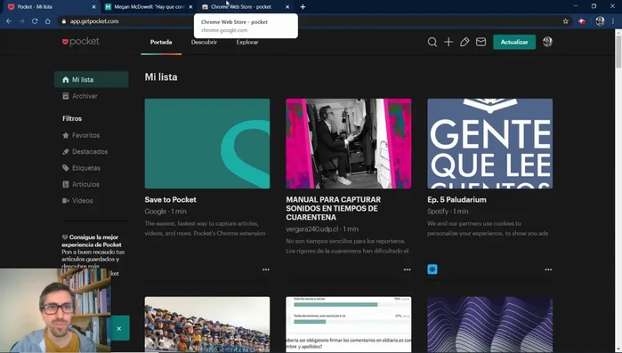Filter by Artículos
The width and height of the screenshot is (622, 353).
click(x=80, y=184)
